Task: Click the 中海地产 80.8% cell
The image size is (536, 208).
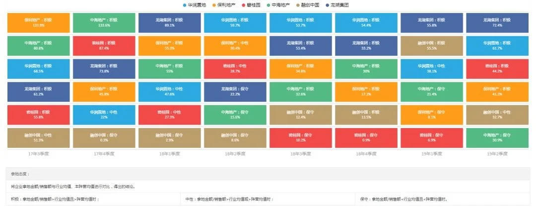Action: pos(39,46)
